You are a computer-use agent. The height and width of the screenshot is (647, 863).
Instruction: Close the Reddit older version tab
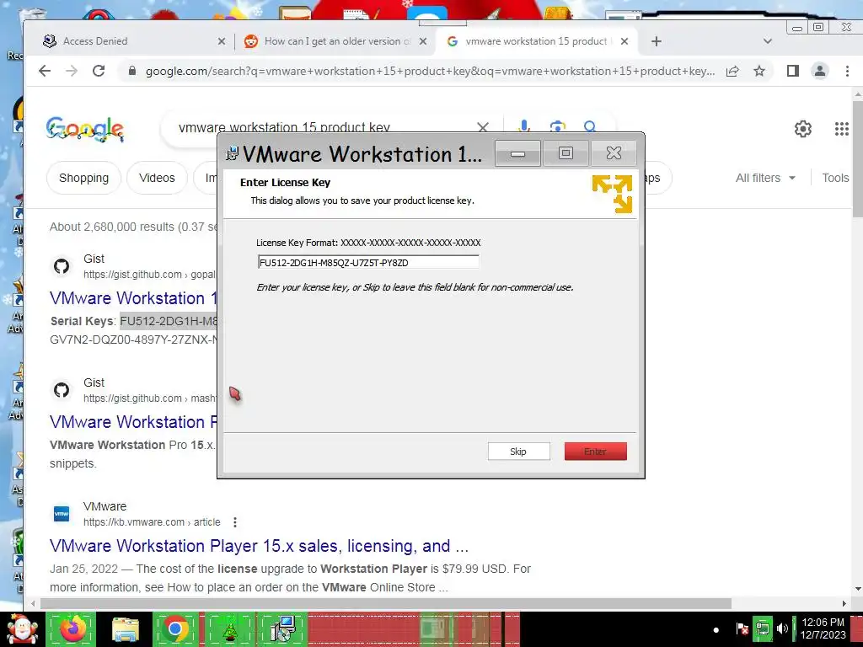[423, 41]
